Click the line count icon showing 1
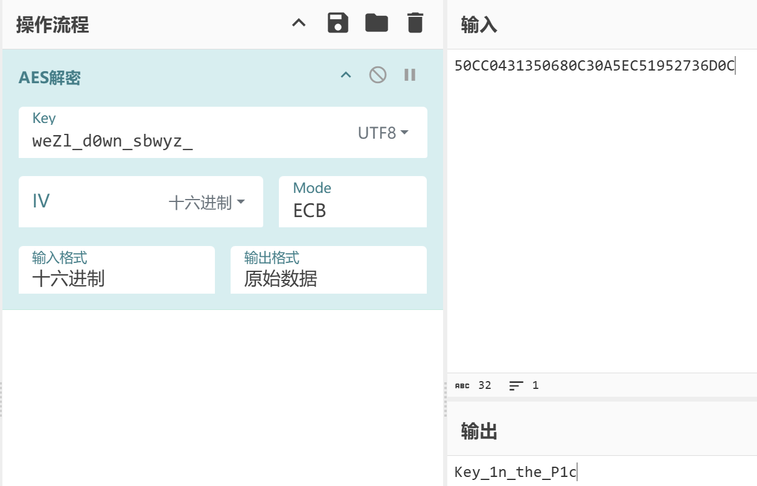Screen dimensions: 757x486 click(516, 385)
